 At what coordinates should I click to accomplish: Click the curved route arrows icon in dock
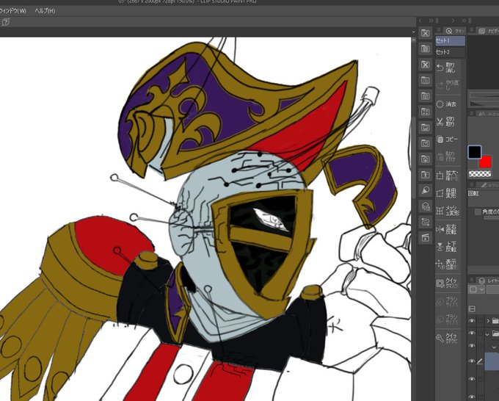pos(426,222)
